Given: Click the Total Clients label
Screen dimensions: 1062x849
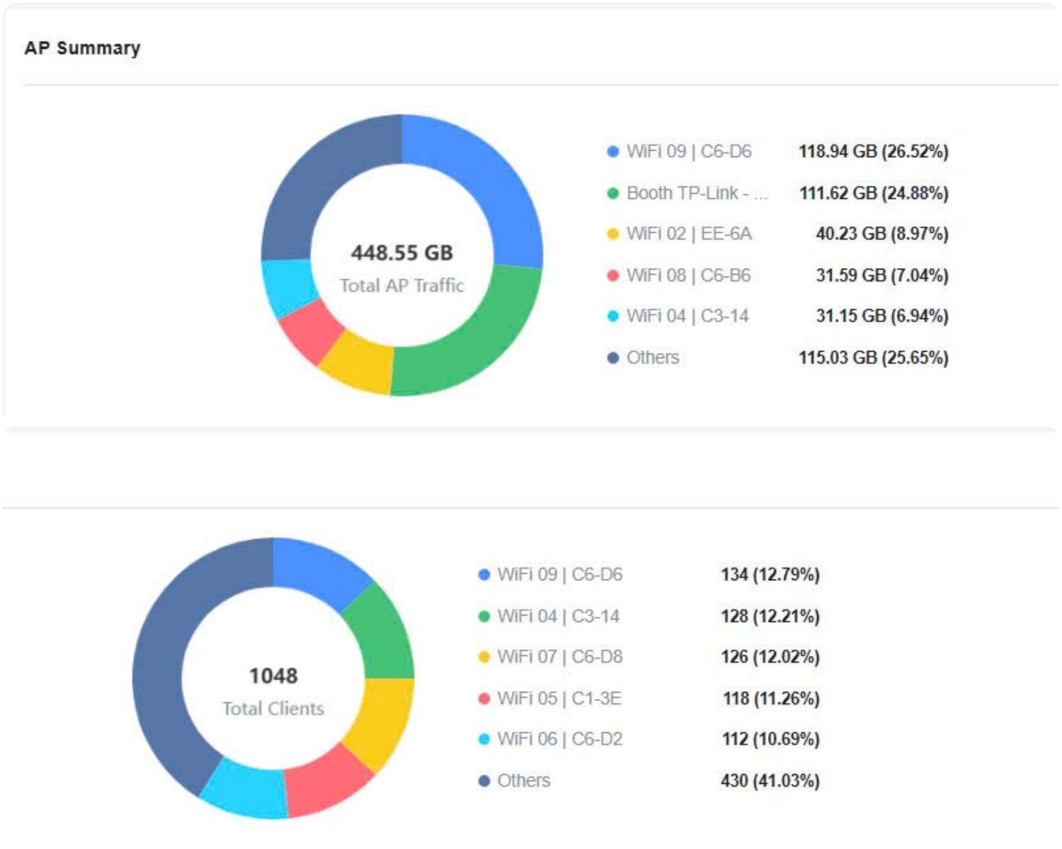Looking at the screenshot, I should click(x=273, y=709).
